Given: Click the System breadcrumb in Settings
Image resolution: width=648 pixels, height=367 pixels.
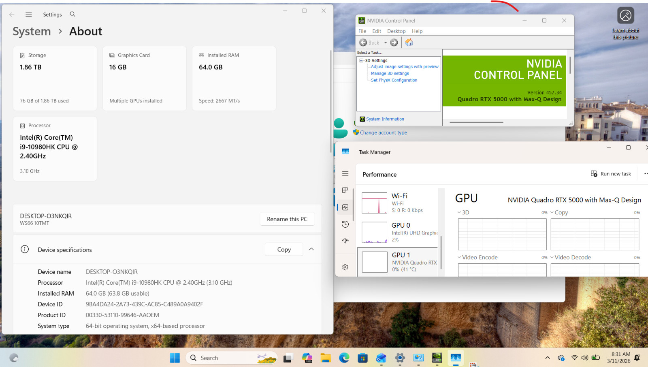Looking at the screenshot, I should point(32,31).
